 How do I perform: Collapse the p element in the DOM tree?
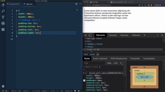88,49
